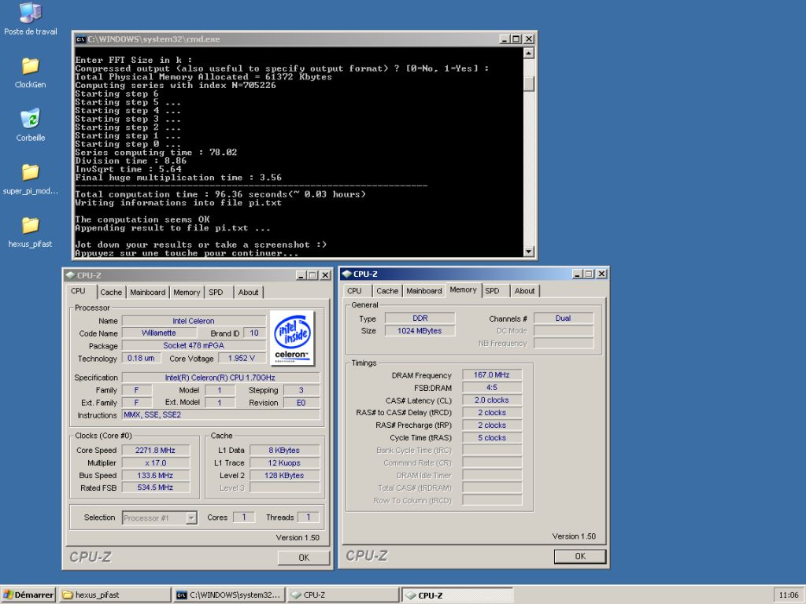Click the cmd.exe window title bar
The width and height of the screenshot is (806, 604).
point(305,39)
